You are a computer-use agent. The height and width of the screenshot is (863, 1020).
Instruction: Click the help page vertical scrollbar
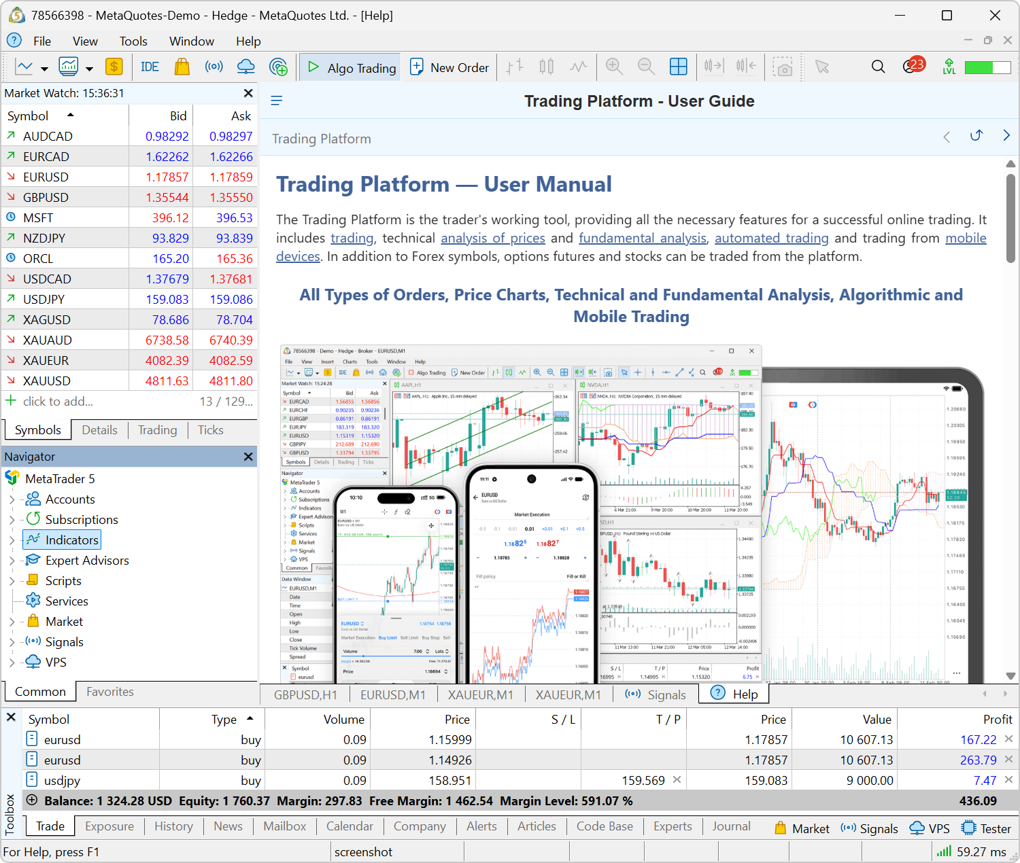[x=1010, y=217]
